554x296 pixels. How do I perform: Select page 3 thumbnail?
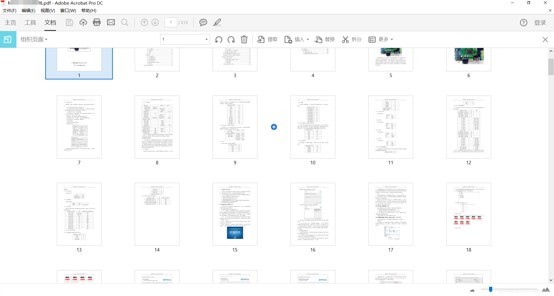coord(235,59)
